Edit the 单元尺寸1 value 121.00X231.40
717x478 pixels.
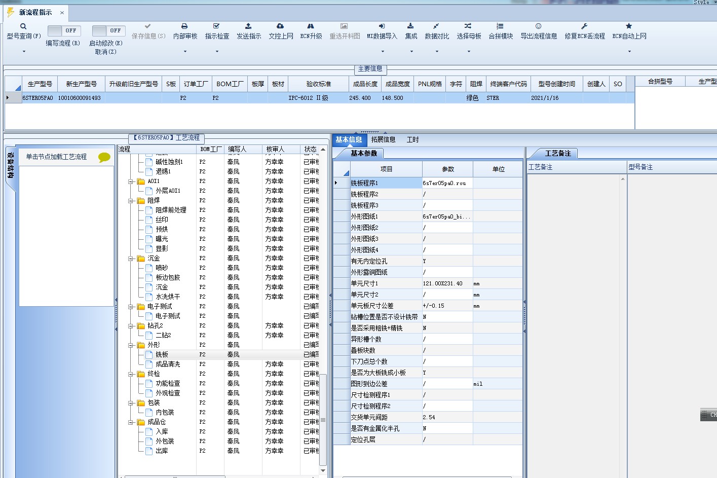click(447, 283)
